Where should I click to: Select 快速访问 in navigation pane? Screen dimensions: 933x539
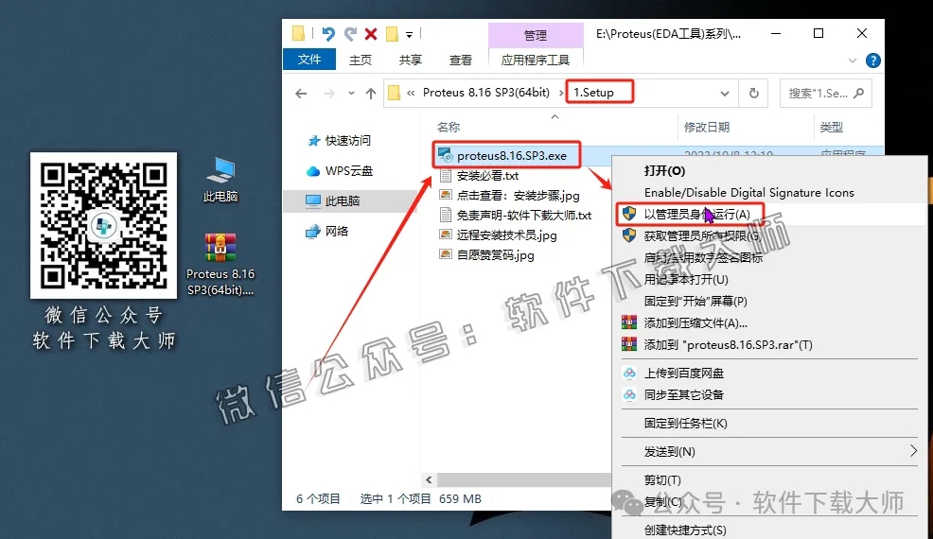[339, 140]
